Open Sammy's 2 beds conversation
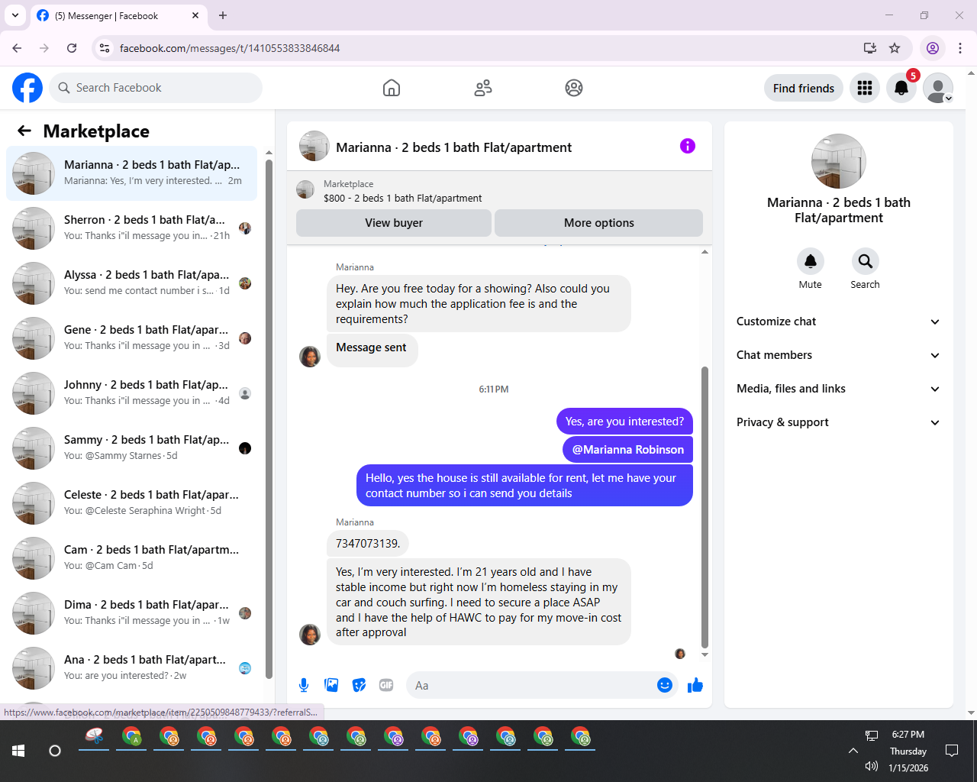977x782 pixels. [x=131, y=448]
